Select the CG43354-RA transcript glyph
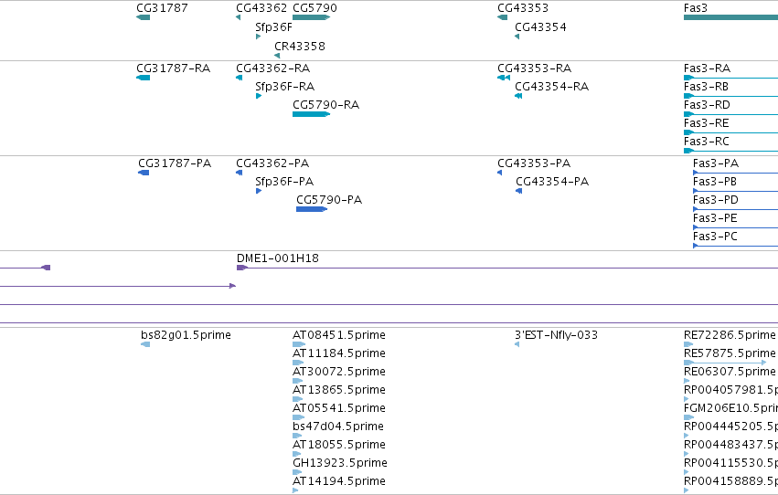 [x=518, y=96]
